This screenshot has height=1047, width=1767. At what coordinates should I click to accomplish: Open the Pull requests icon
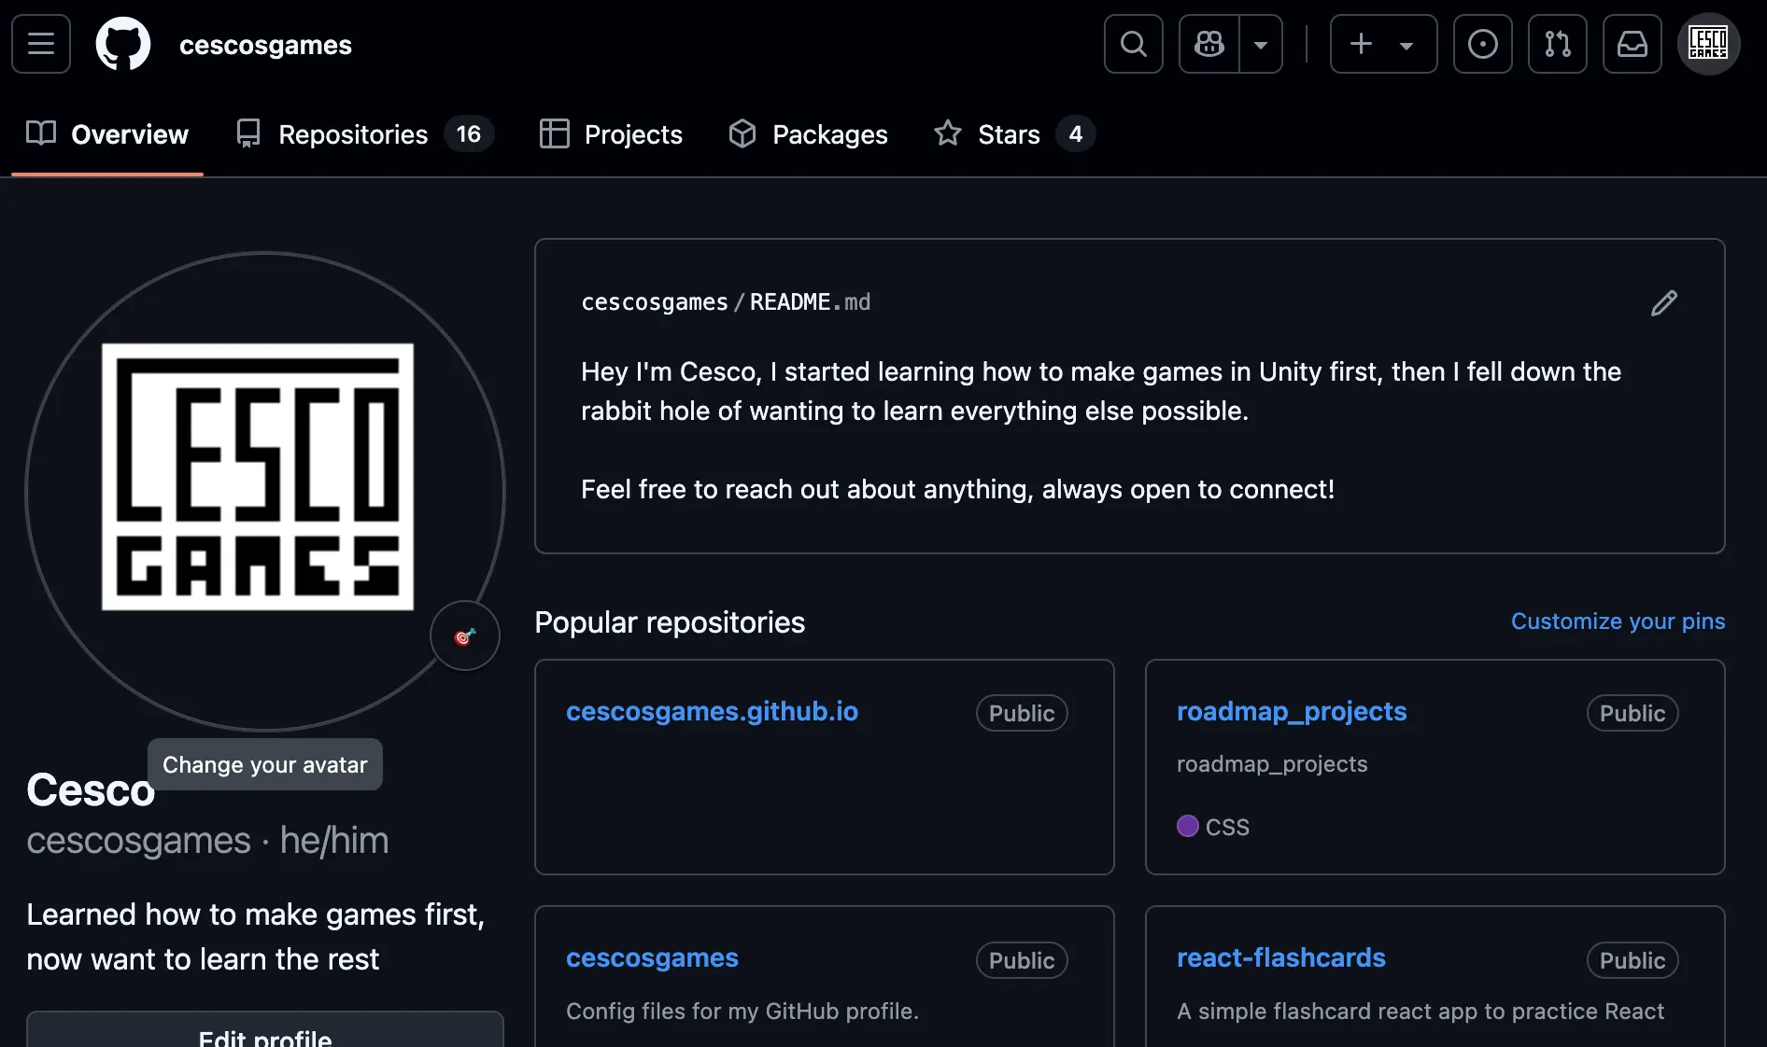(1558, 44)
